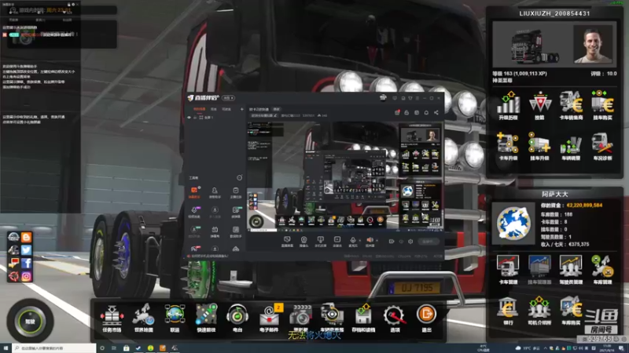Click the driver profile portrait
Screen dimensions: 629x353
(593, 45)
